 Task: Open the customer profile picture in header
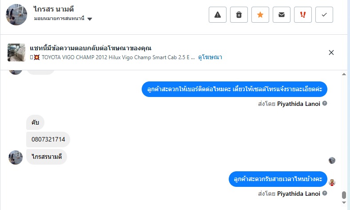coord(17,14)
